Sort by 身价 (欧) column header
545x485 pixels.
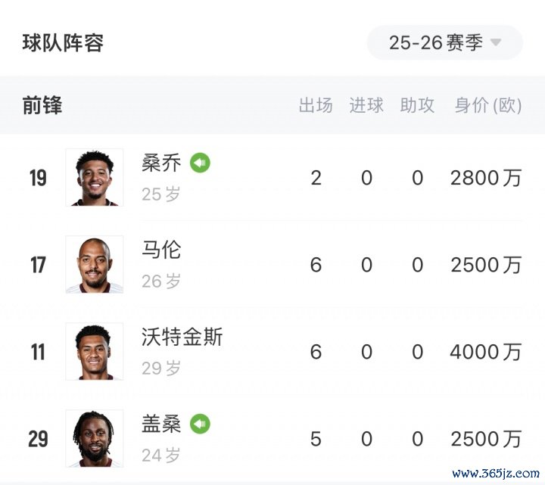pos(487,105)
